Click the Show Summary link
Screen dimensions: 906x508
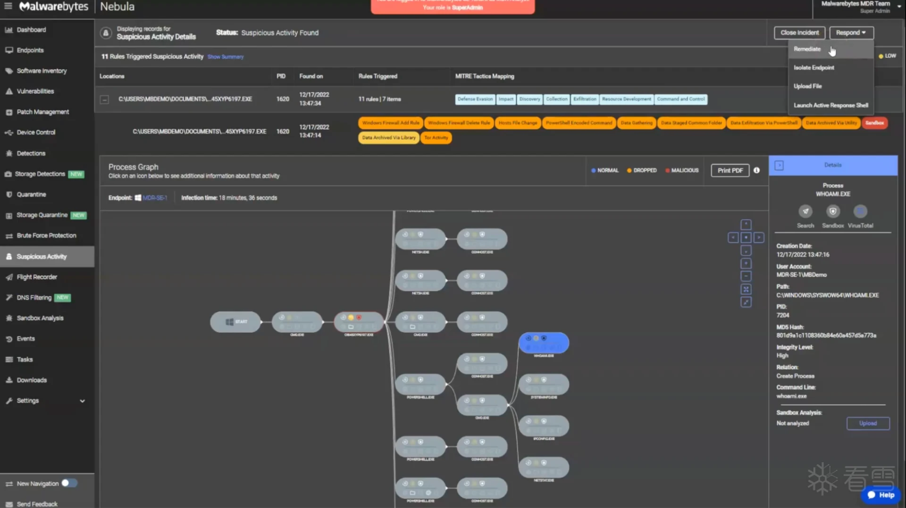pyautogui.click(x=226, y=57)
